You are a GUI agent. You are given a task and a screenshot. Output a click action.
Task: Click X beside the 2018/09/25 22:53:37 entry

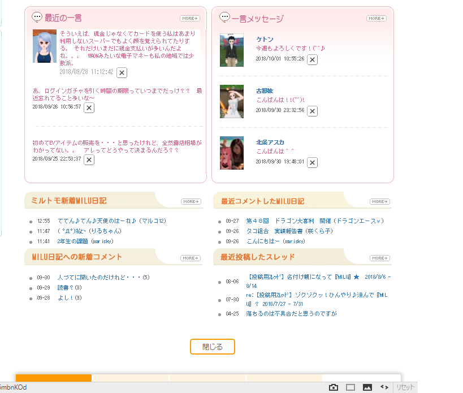coord(89,160)
